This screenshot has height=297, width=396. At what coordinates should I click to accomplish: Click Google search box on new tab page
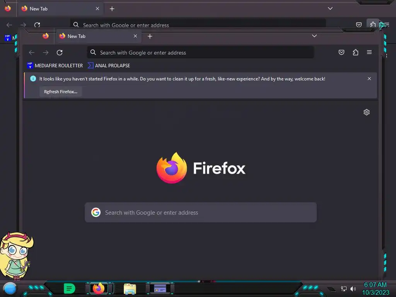pyautogui.click(x=201, y=212)
